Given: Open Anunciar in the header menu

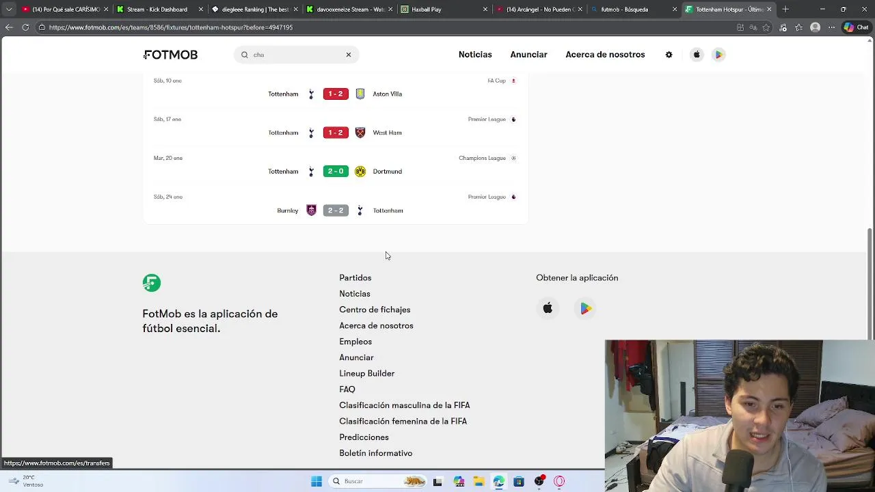Looking at the screenshot, I should tap(528, 55).
